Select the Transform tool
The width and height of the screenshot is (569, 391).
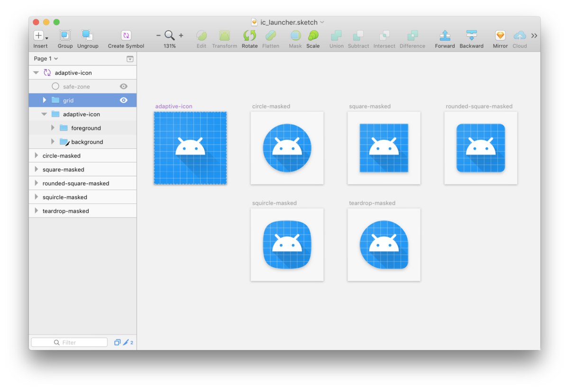coord(224,36)
